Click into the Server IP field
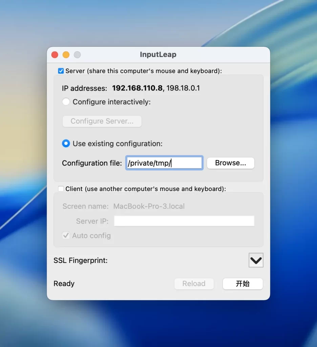 184,221
